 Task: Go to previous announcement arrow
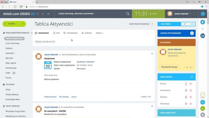click(185, 68)
